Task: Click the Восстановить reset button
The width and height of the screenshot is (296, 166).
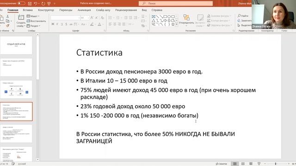Action: pos(37,21)
